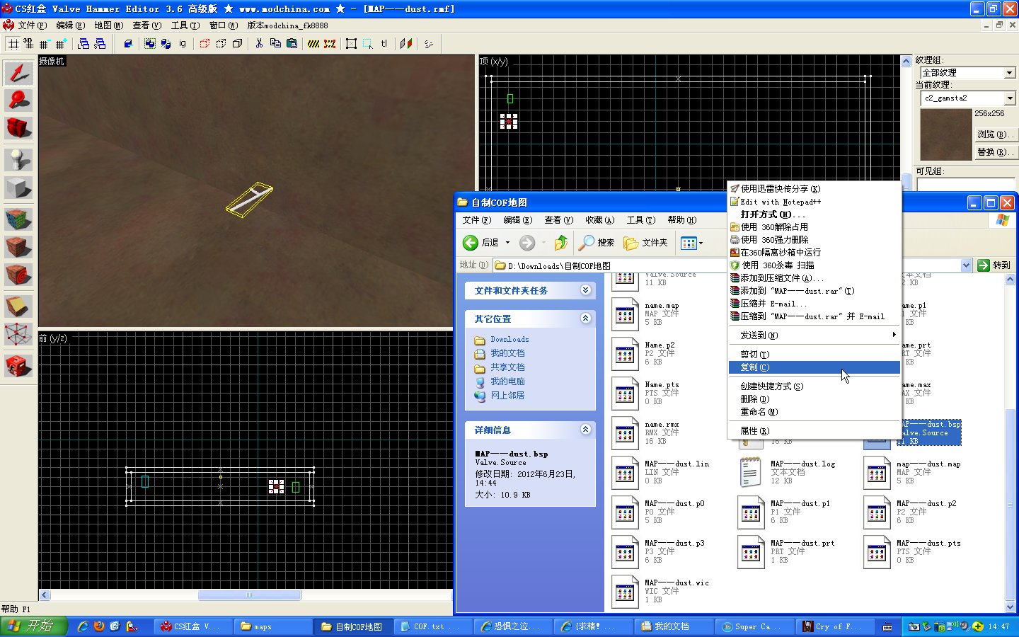Select the red Camera tool
Image resolution: width=1019 pixels, height=637 pixels.
point(18,128)
